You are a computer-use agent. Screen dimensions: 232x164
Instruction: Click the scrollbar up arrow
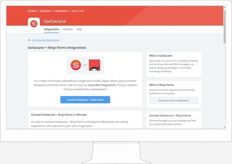pos(225,7)
